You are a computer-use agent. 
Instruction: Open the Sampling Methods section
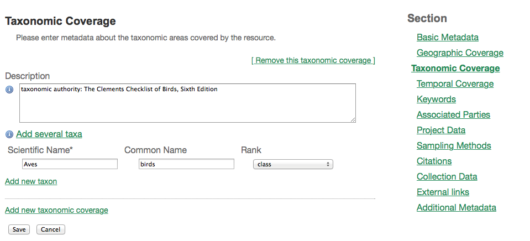(x=454, y=146)
